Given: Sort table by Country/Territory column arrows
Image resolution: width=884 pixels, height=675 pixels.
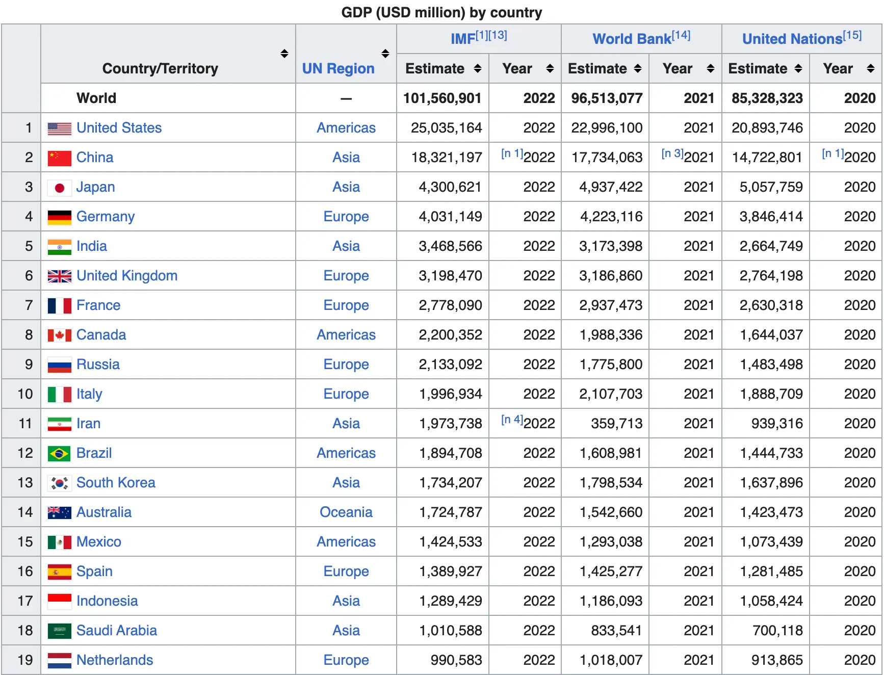Looking at the screenshot, I should pos(284,54).
